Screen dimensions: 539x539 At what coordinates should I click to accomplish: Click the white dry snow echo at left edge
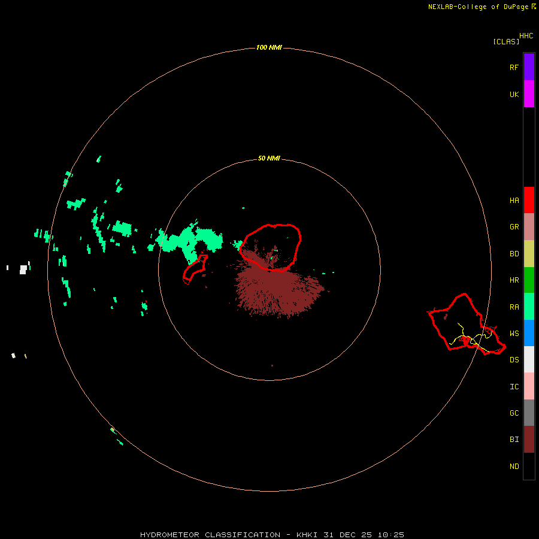[23, 269]
